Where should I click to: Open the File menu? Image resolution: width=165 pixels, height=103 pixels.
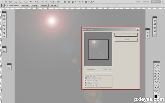pyautogui.click(x=6, y=2)
